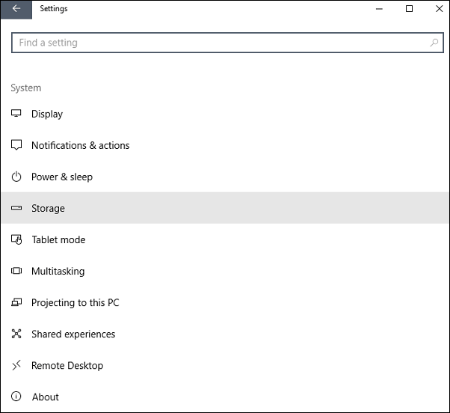This screenshot has height=413, width=450.
Task: Click the Tablet mode touch icon
Action: coord(16,240)
